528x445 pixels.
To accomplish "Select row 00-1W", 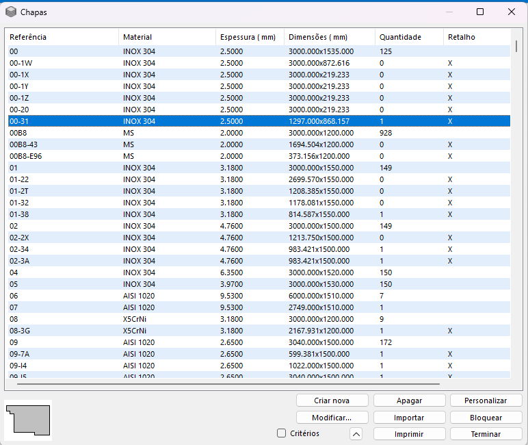I will [x=259, y=63].
